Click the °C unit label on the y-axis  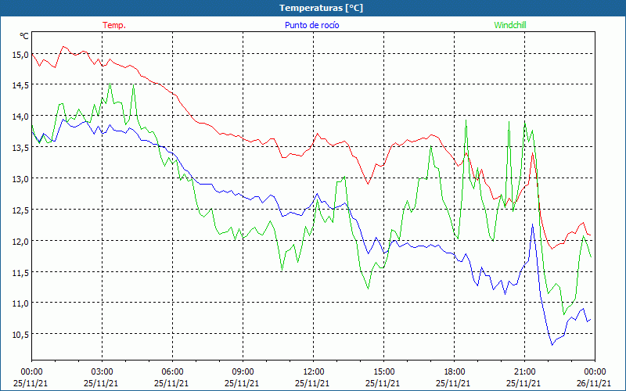coord(24,36)
